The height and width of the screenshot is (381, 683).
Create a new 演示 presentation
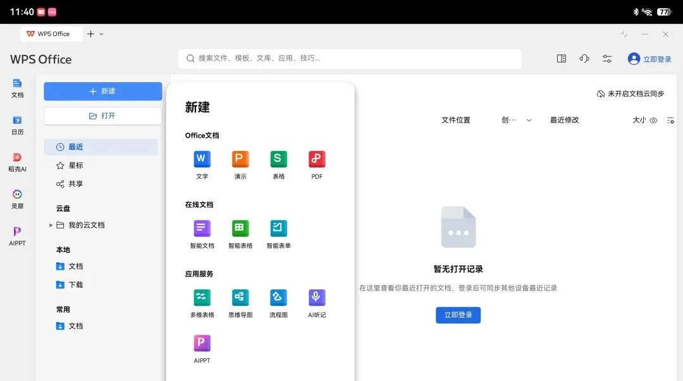pyautogui.click(x=240, y=164)
